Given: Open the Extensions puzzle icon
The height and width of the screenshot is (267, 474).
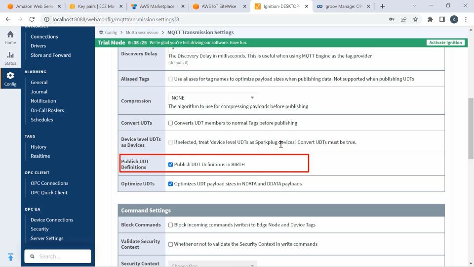Looking at the screenshot, I should [x=430, y=19].
